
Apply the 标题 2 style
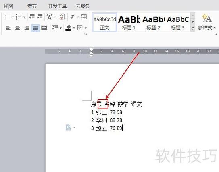[x=153, y=22]
